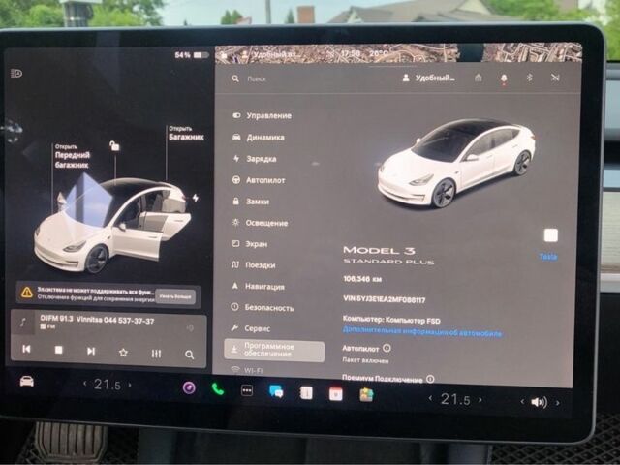This screenshot has width=620, height=465.
Task: Open media search magnifier
Action: point(190,355)
